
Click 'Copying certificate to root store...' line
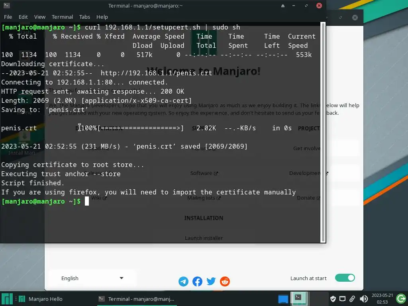73,165
